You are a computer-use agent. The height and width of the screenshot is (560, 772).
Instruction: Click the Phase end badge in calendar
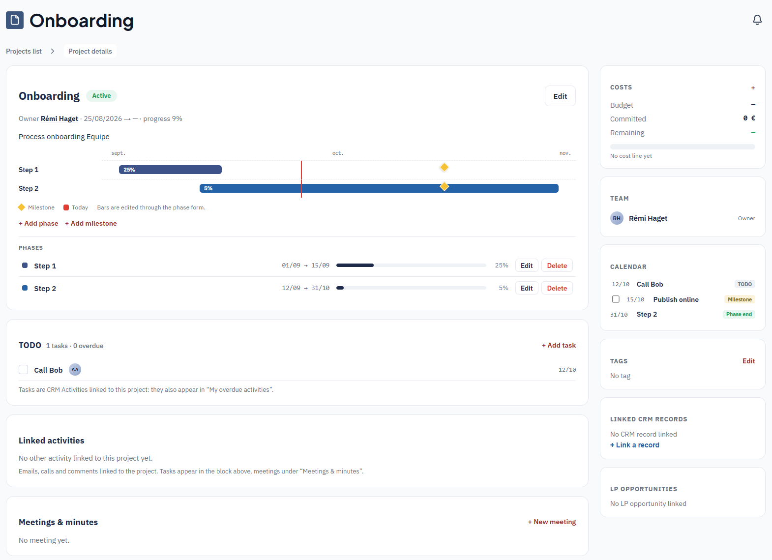[739, 314]
